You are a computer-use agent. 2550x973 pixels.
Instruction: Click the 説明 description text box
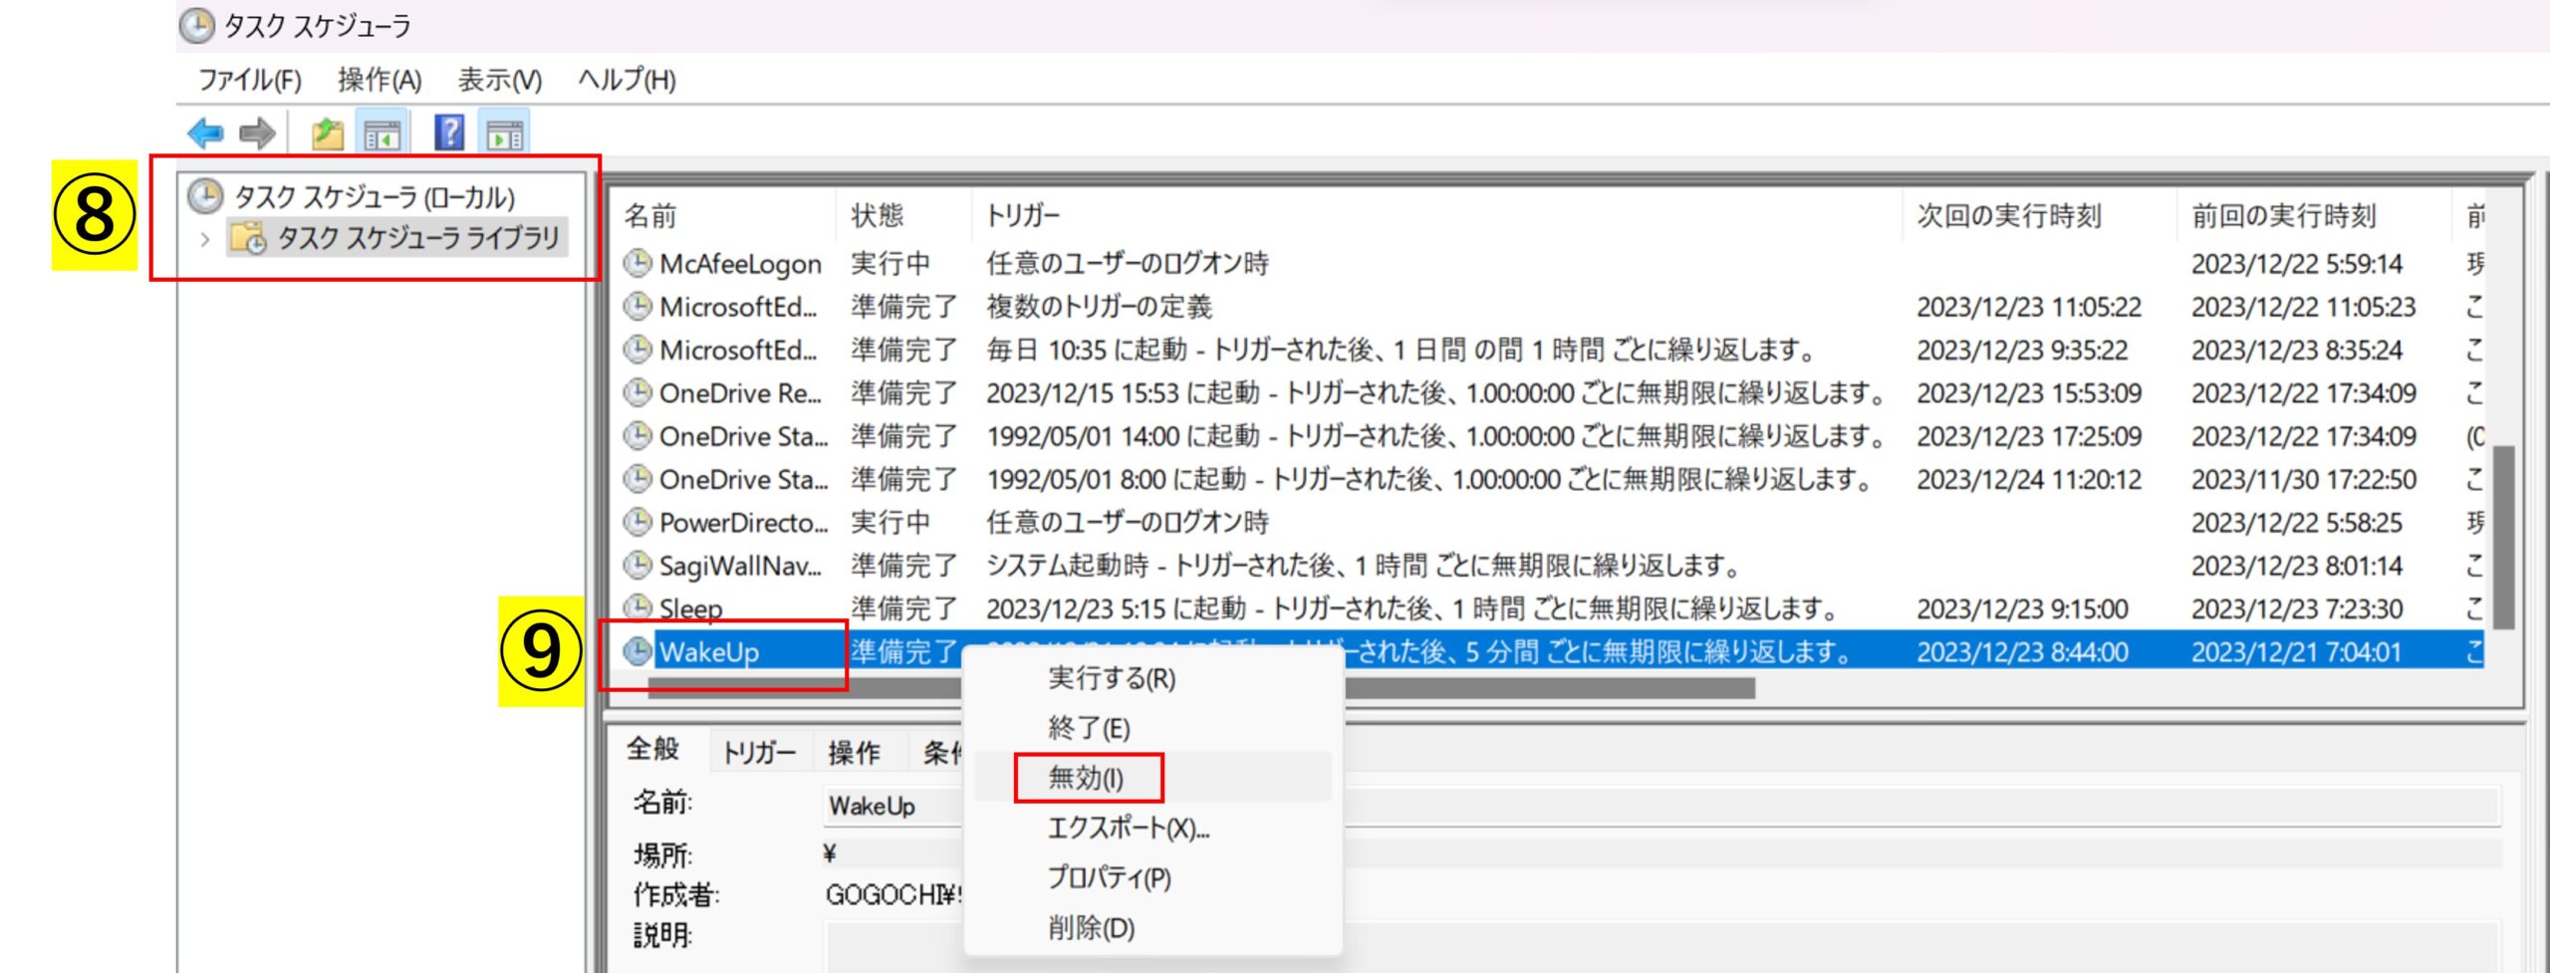tap(1661, 946)
